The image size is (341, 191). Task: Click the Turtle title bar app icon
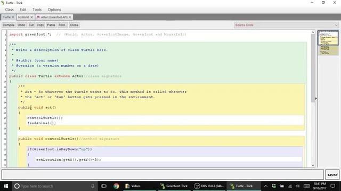pos(2,3)
